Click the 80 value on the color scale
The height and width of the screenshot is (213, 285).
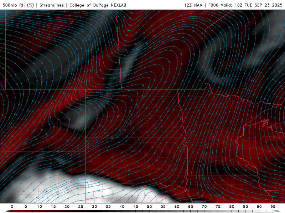pos(232,207)
